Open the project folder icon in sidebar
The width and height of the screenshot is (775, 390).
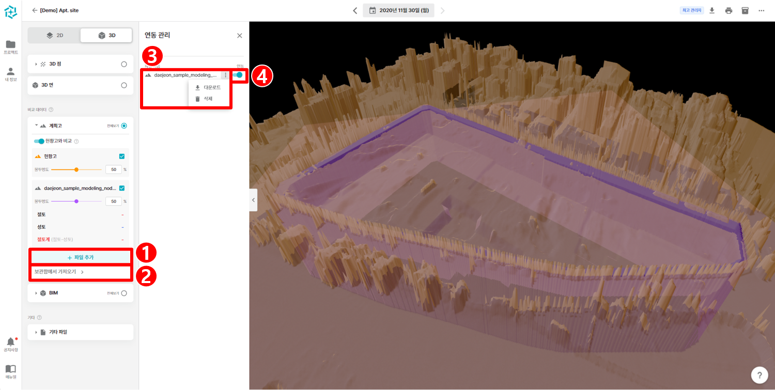point(10,44)
